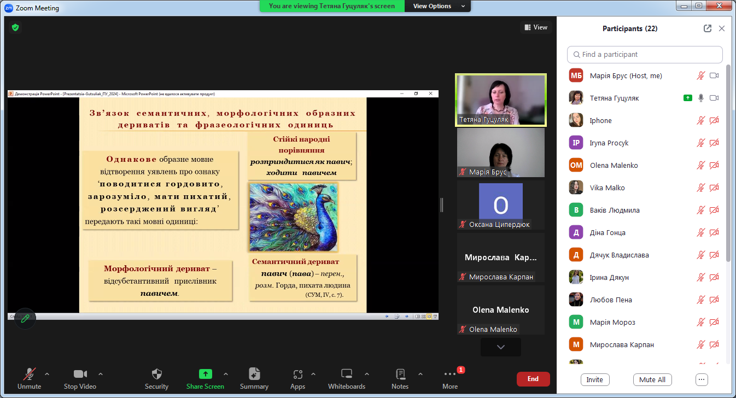Open the Notes tool
Screen dimensions: 736x398
[x=400, y=374]
